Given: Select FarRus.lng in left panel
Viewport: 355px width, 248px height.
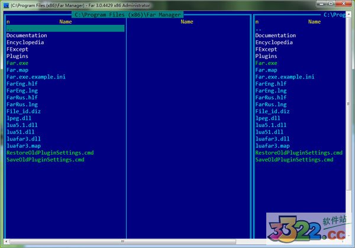Looking at the screenshot, I should coord(22,105).
